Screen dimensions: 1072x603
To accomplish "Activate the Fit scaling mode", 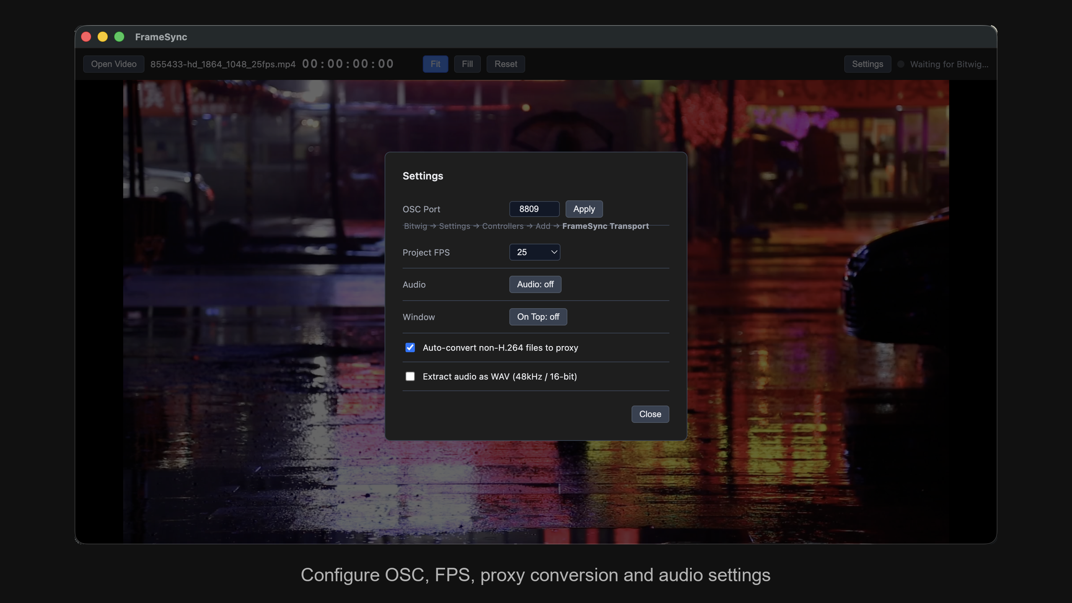I will click(x=435, y=64).
